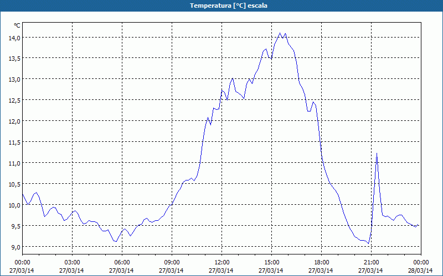Screen dimensions: 443x276
Task: Click the temperature spike peak after 21:00
Action: (x=377, y=153)
